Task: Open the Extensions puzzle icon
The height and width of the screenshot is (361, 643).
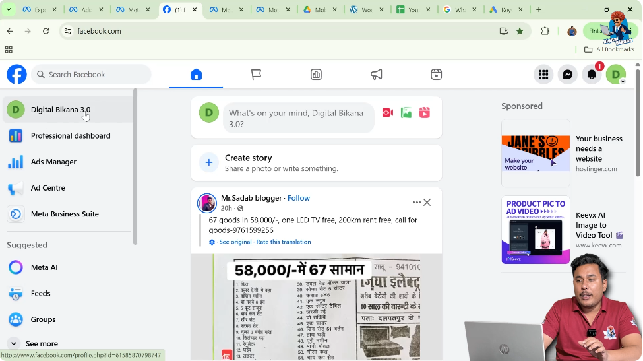Action: pos(545,31)
